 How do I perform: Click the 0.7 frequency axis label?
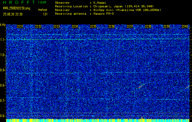coord(2,101)
